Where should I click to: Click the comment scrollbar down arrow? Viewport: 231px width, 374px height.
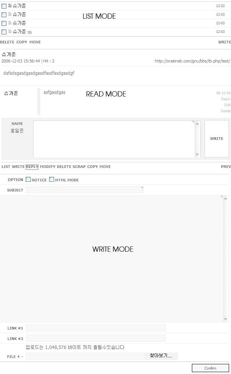pyautogui.click(x=197, y=154)
